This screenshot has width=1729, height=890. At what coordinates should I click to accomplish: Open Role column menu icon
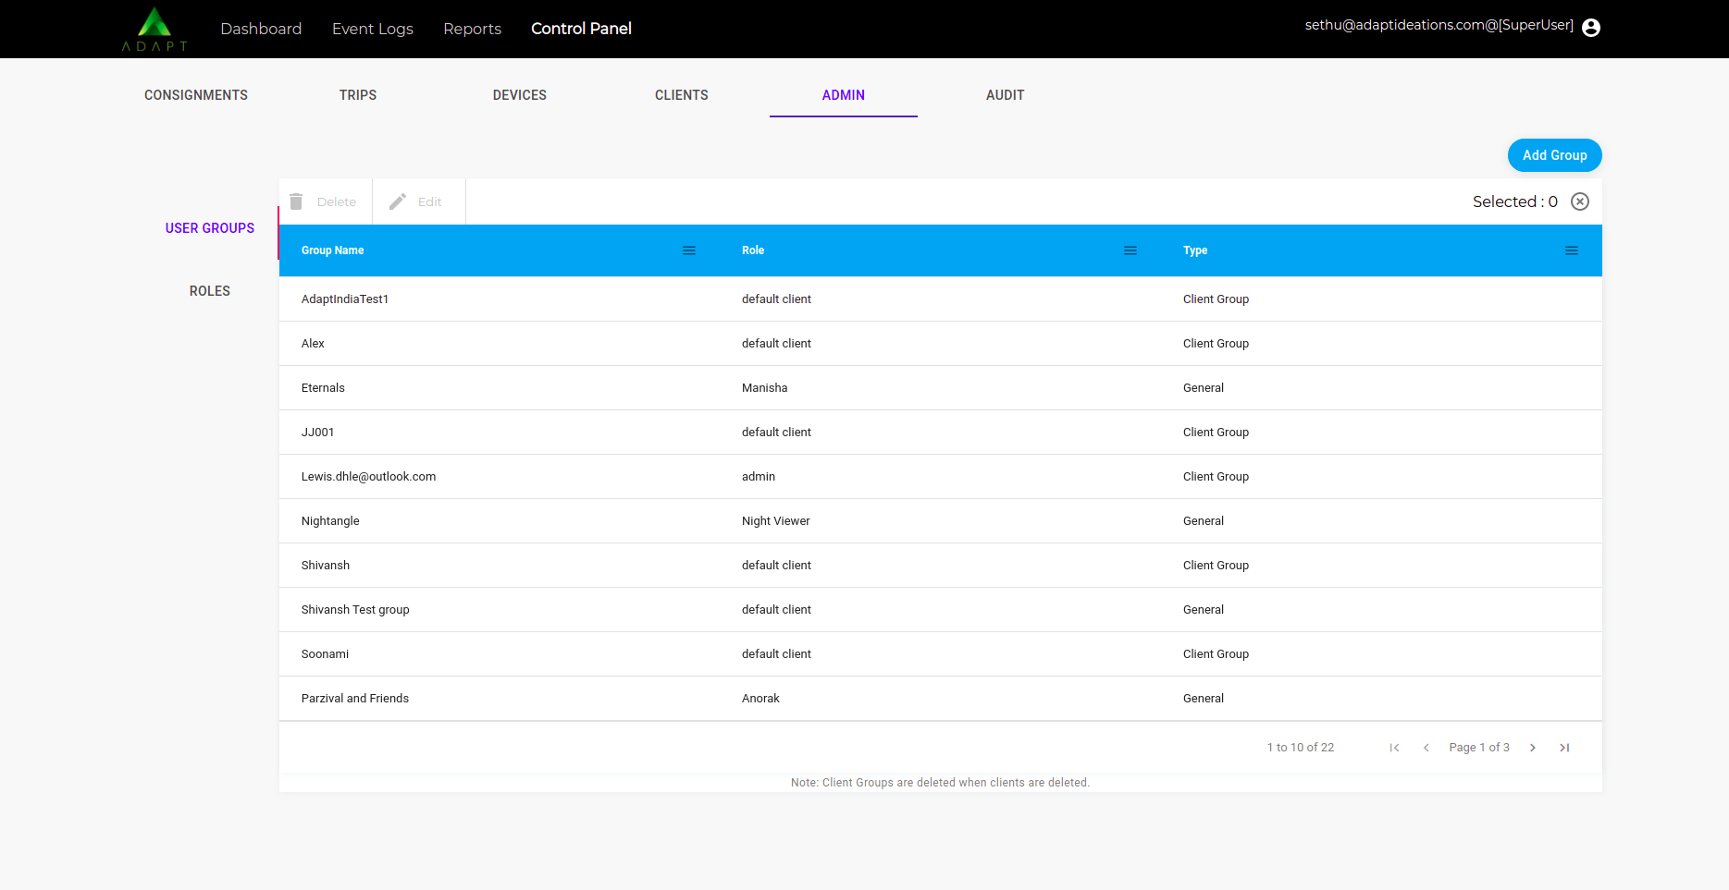(1130, 250)
